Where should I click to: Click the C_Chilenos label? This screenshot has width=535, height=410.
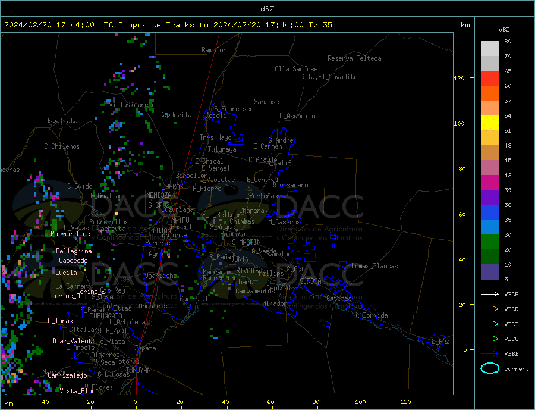(62, 146)
